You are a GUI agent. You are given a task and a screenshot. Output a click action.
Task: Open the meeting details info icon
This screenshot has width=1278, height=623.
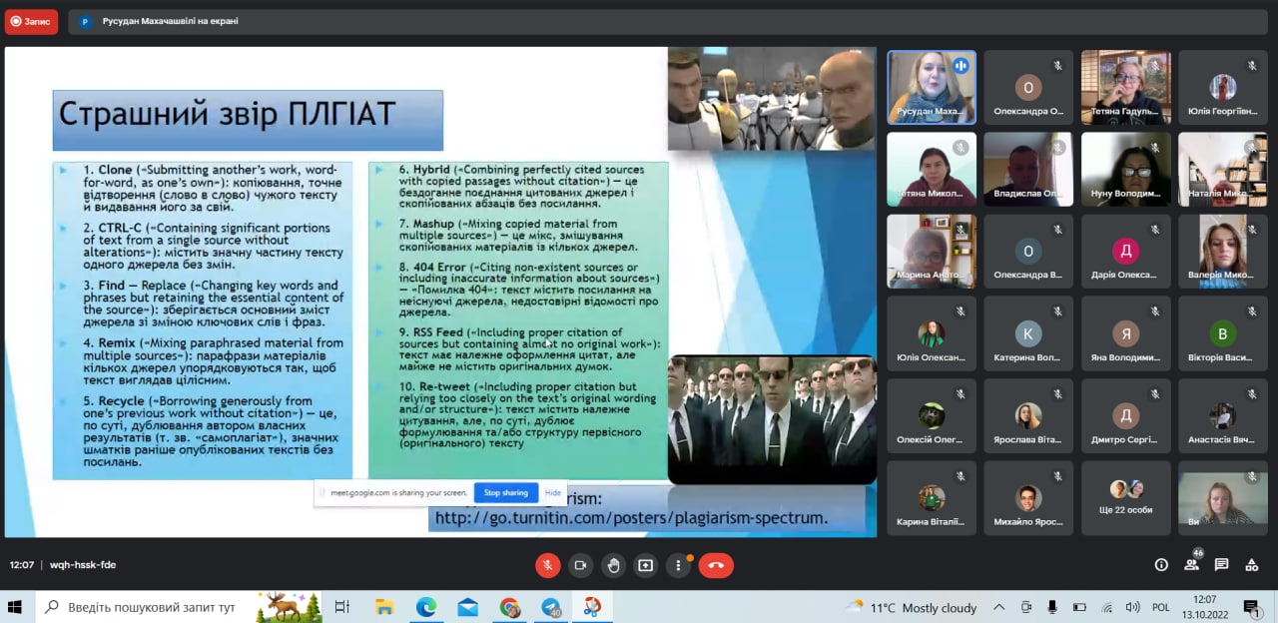[1161, 565]
